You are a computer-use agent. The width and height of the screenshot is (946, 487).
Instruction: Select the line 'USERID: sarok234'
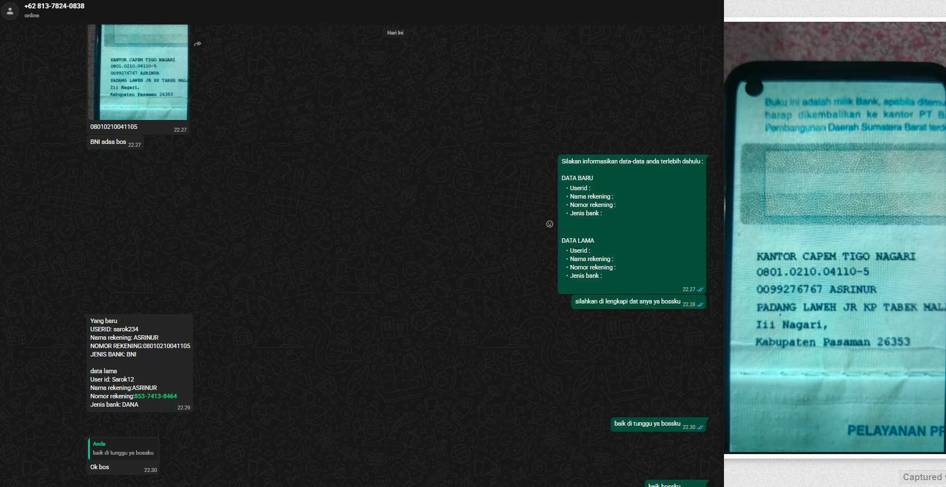(x=114, y=329)
